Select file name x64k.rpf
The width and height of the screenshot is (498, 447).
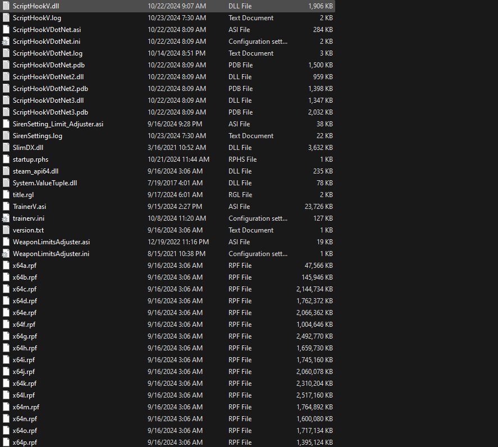click(x=25, y=384)
